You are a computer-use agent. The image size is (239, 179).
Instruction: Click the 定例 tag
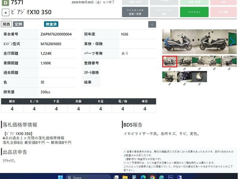18,24
